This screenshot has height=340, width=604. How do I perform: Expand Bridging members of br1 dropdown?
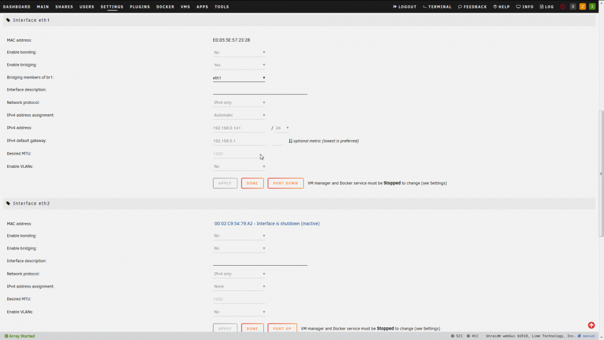[239, 78]
